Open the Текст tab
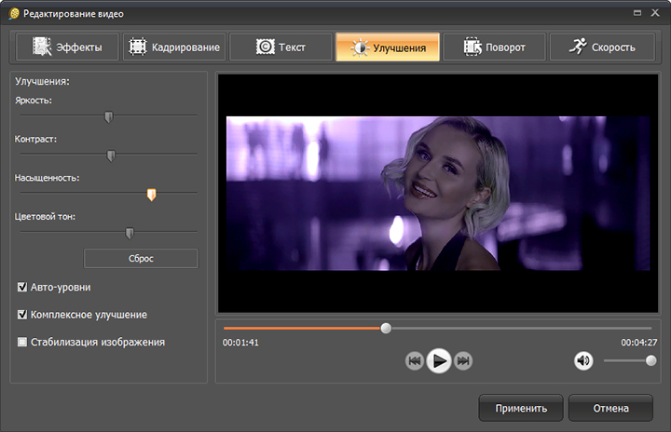The image size is (671, 432). point(281,47)
